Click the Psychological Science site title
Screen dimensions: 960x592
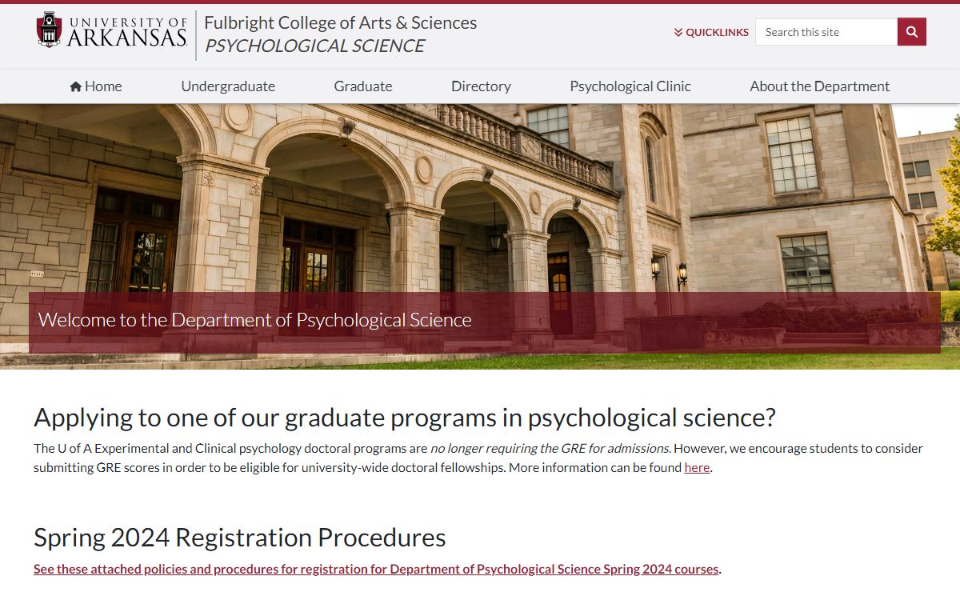tap(314, 46)
